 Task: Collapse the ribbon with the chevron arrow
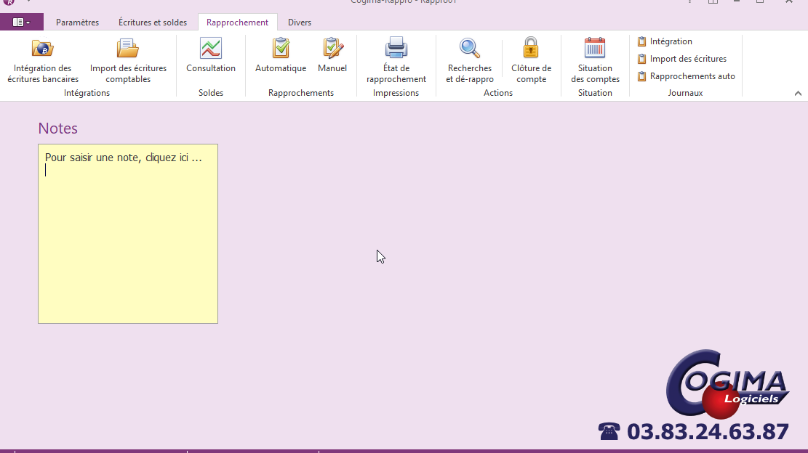tap(798, 93)
